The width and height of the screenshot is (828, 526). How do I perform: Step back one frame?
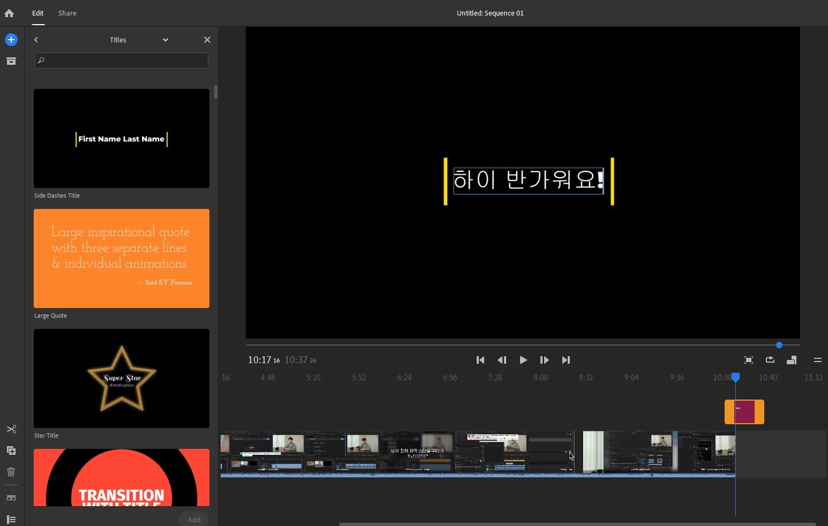pos(502,360)
